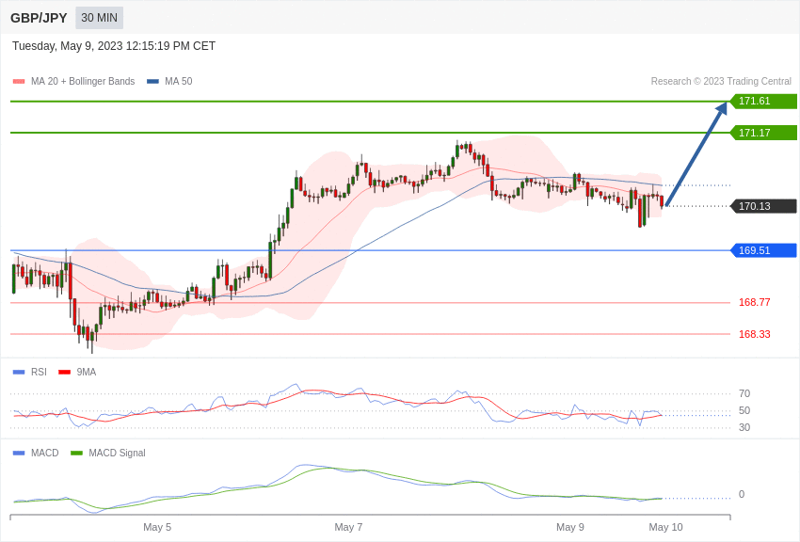Click the RSI 70 axis value
800x542 pixels.
(744, 393)
